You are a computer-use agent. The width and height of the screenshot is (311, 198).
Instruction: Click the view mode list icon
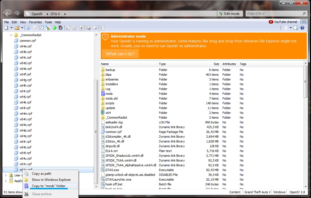(x=286, y=28)
